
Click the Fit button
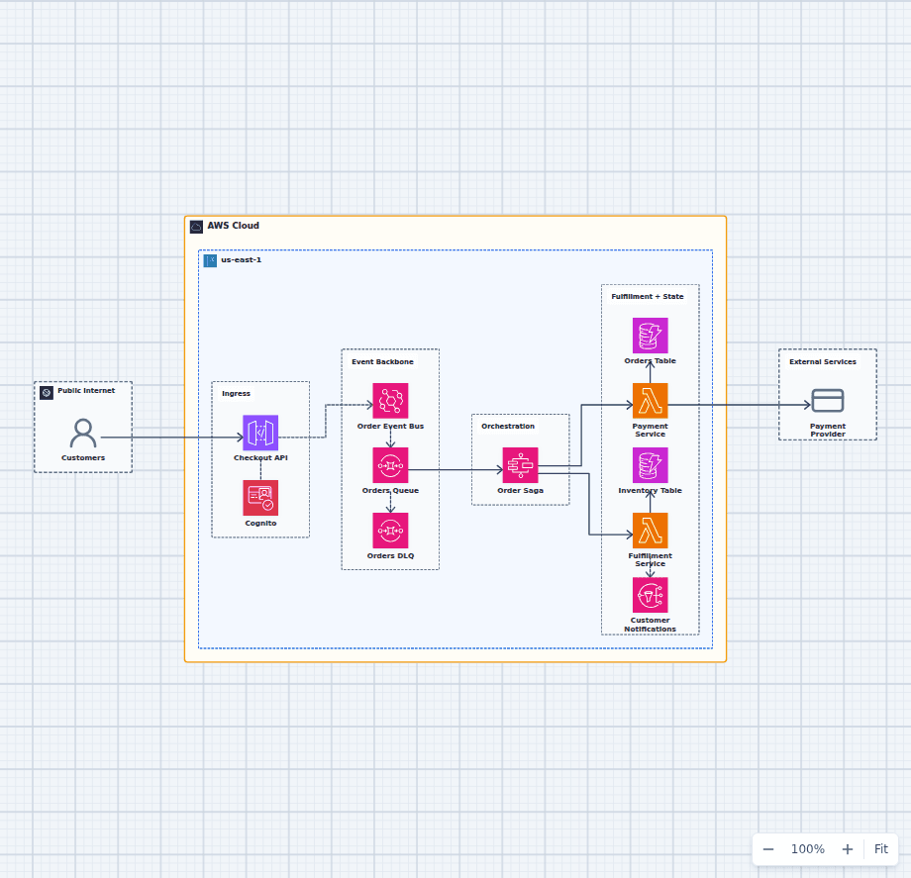(x=880, y=849)
